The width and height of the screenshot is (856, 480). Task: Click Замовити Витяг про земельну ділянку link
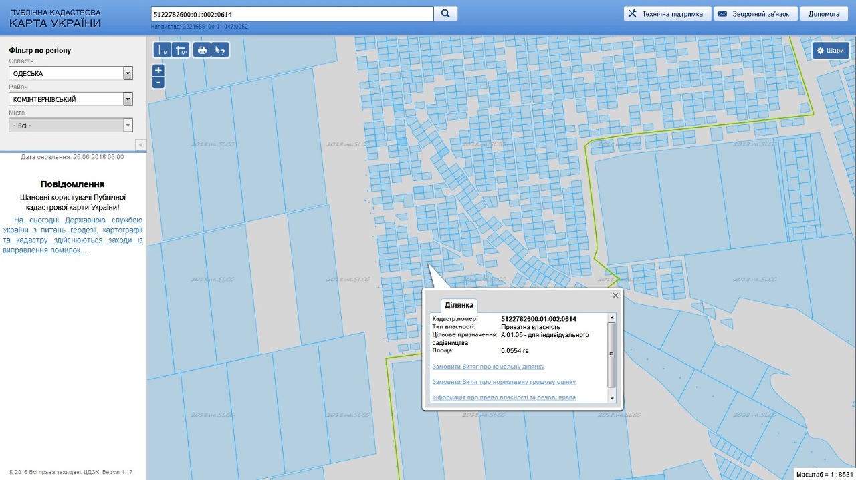488,367
